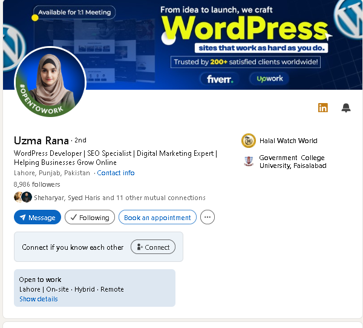Click Connect if you know each other text
This screenshot has width=363, height=328.
(x=73, y=247)
